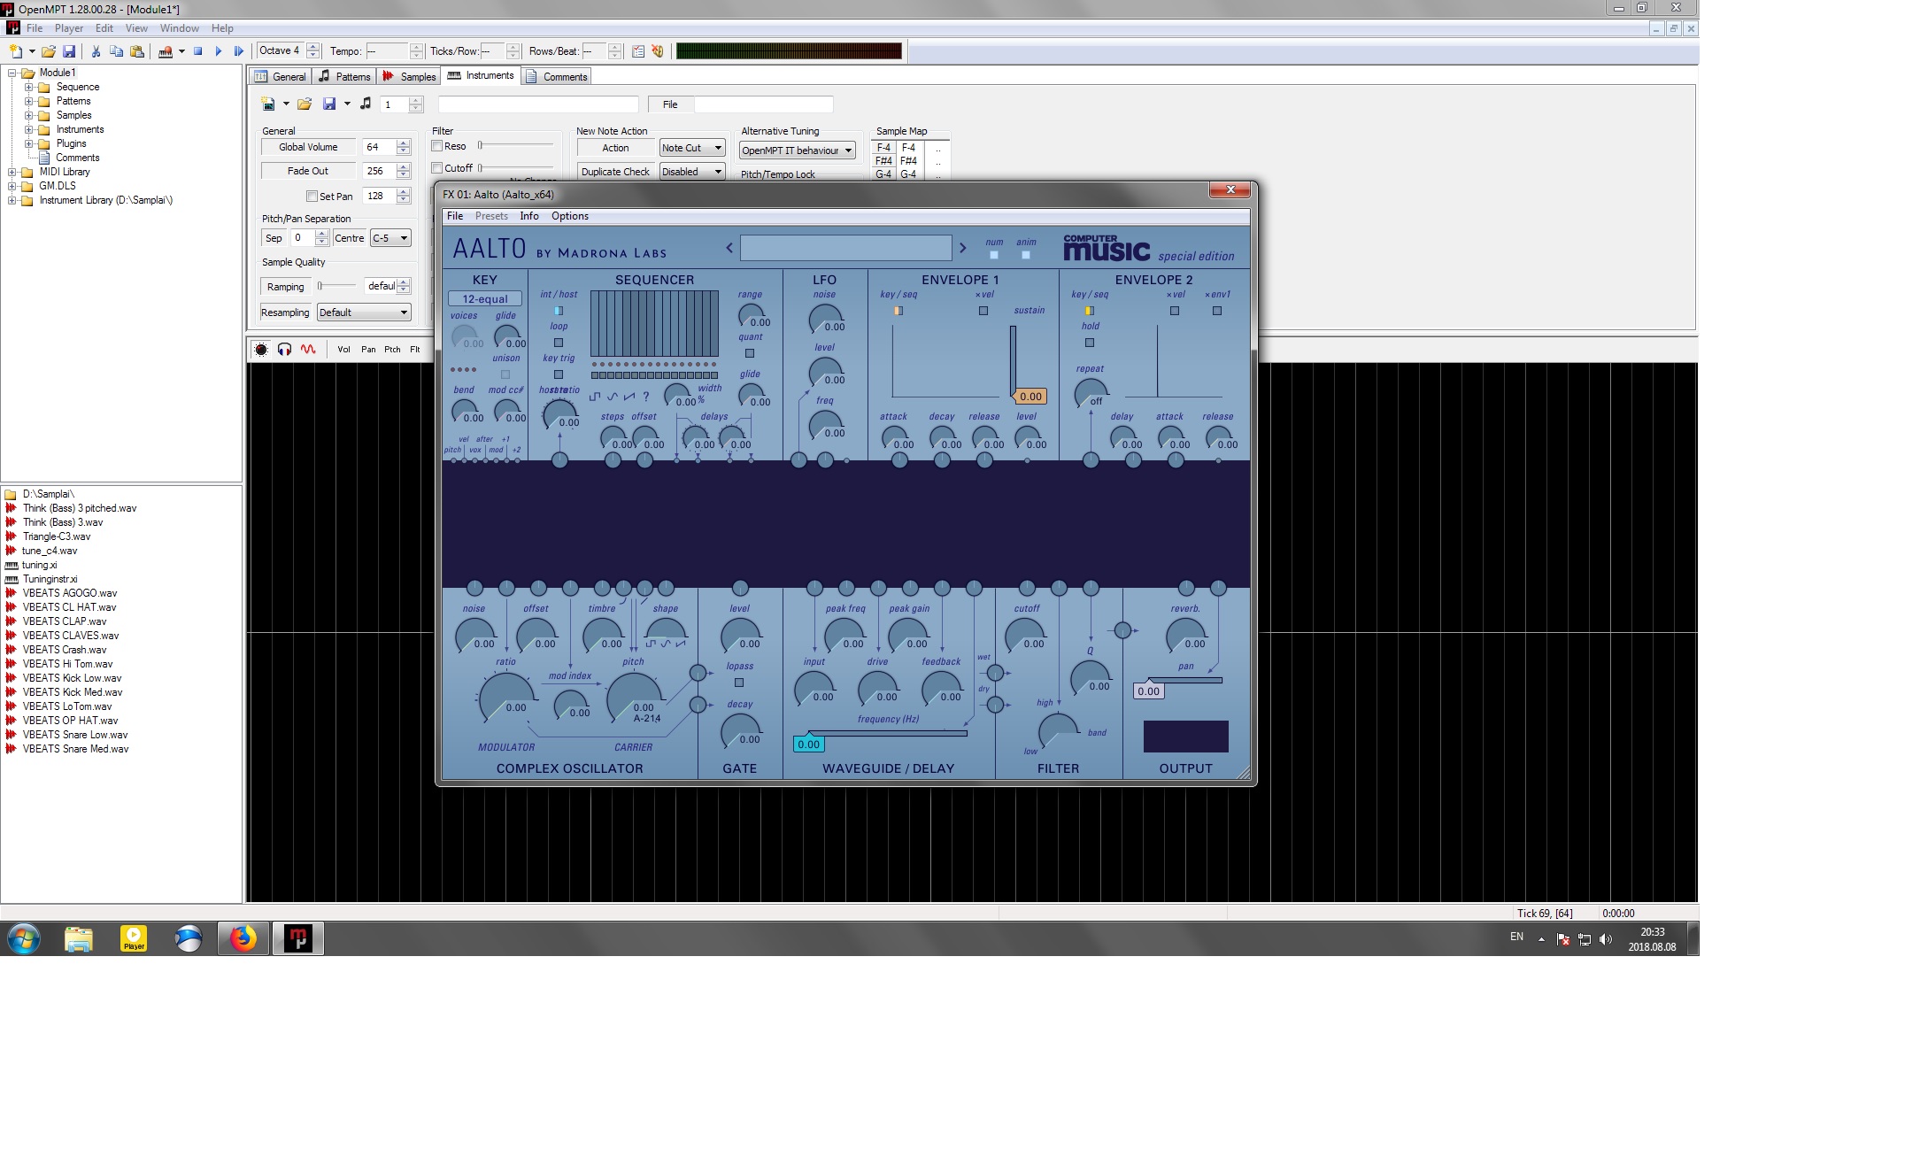Enable the Reso filter checkbox
Viewport: 1928px width, 1165px height.
point(437,146)
